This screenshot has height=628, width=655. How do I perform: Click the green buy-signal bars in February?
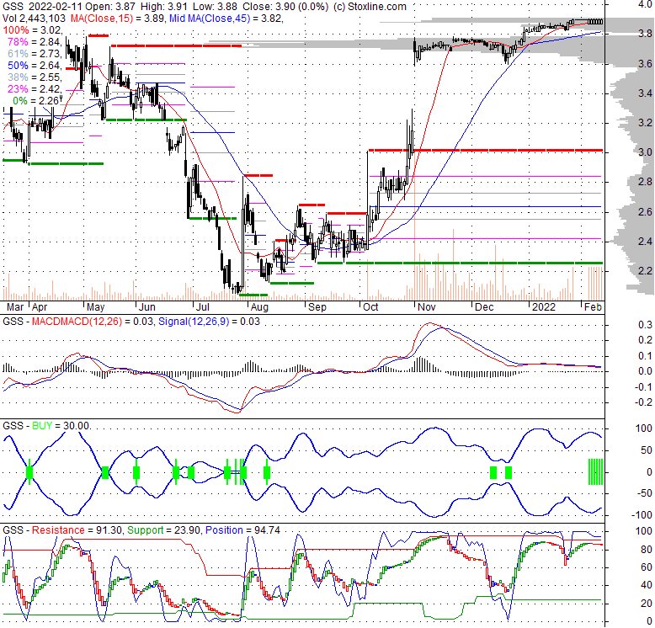(x=596, y=471)
